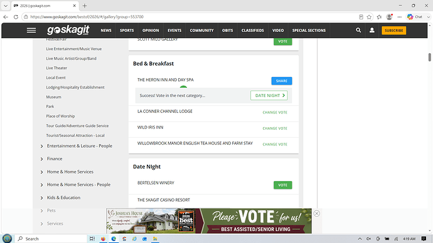Vote for Bertelsen Winery
433x243 pixels.
(x=282, y=185)
